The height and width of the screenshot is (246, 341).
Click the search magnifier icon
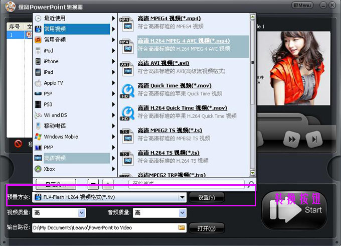coord(251,184)
